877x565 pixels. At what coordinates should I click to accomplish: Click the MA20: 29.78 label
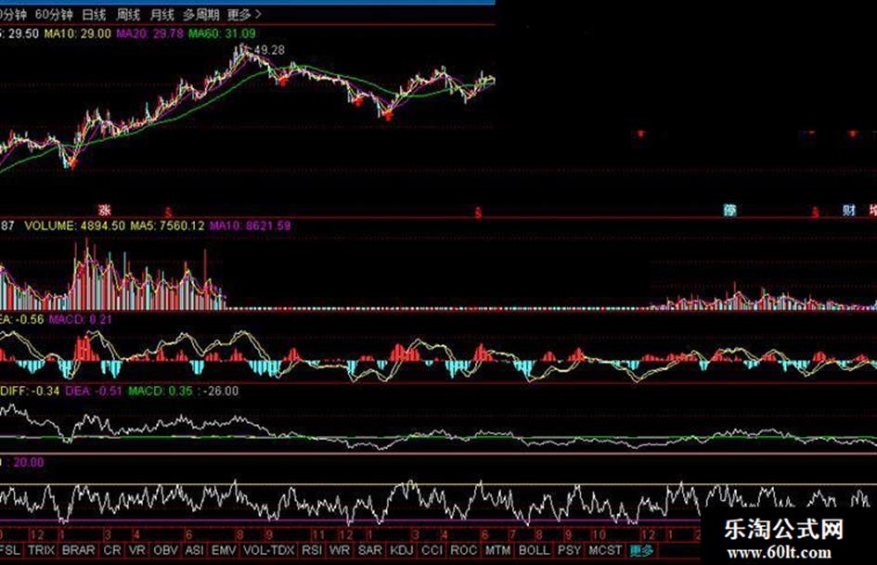tap(150, 33)
